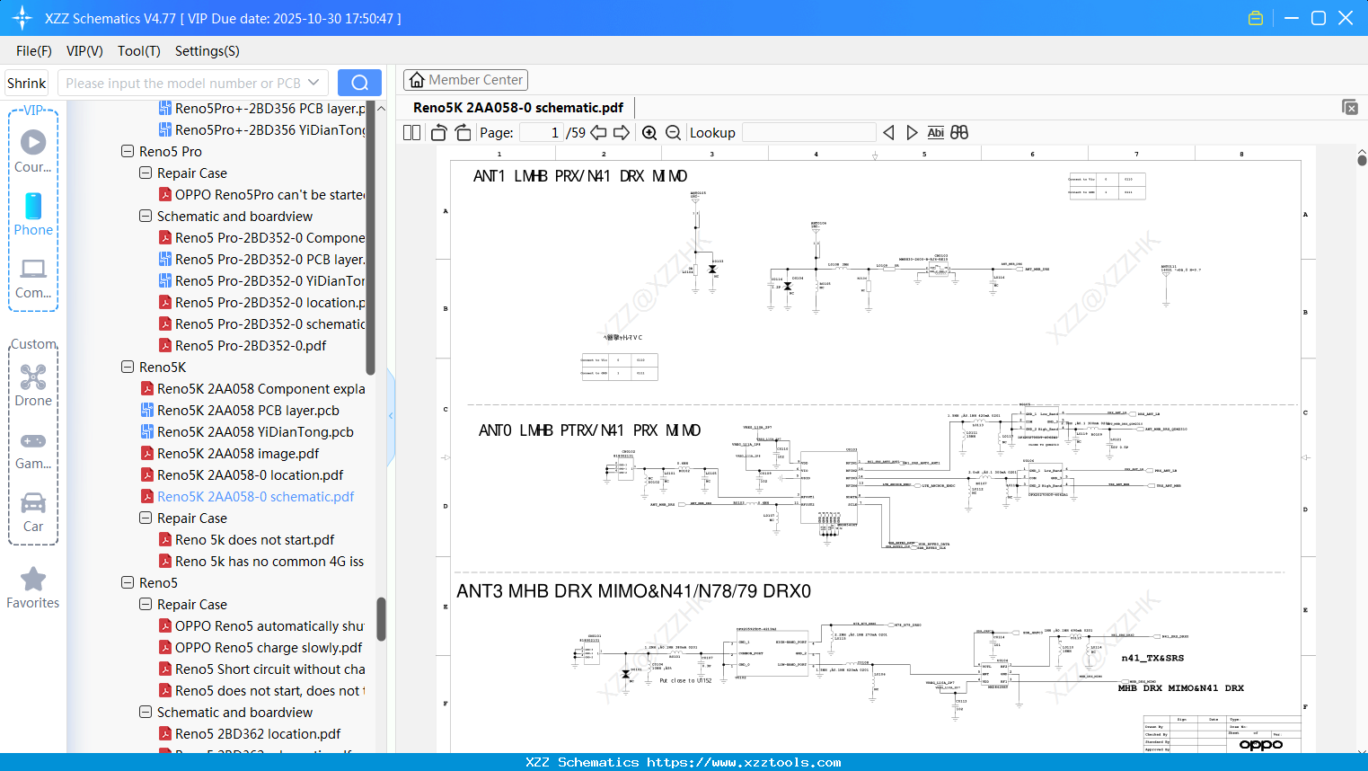Toggle case-sensitive Abi search option
The width and height of the screenshot is (1368, 771).
tap(935, 132)
